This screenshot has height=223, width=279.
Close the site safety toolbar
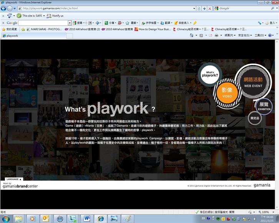pos(3,16)
